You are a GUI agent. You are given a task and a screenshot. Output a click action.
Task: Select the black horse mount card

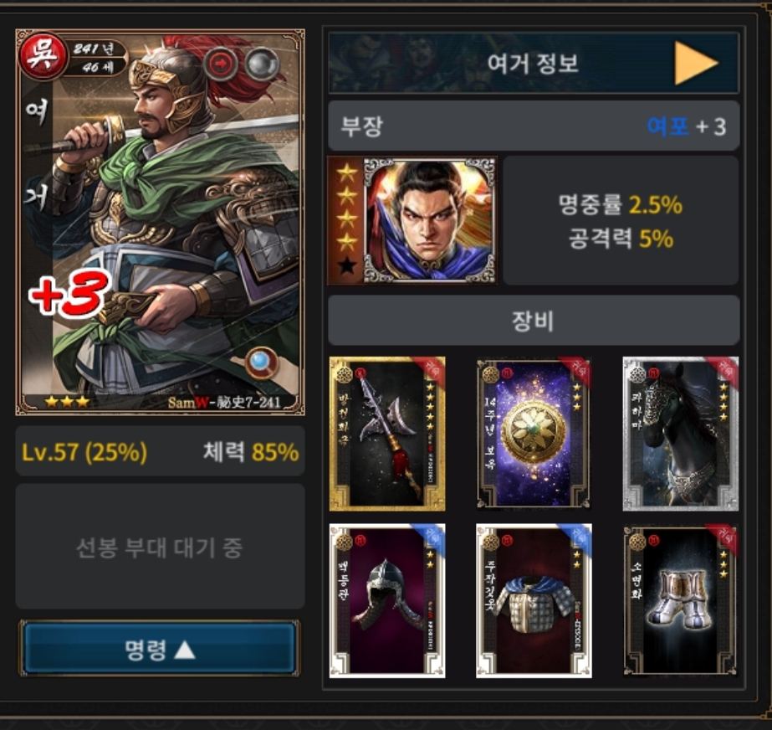click(x=681, y=434)
